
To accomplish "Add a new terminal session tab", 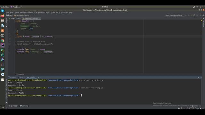I will 39,77.
